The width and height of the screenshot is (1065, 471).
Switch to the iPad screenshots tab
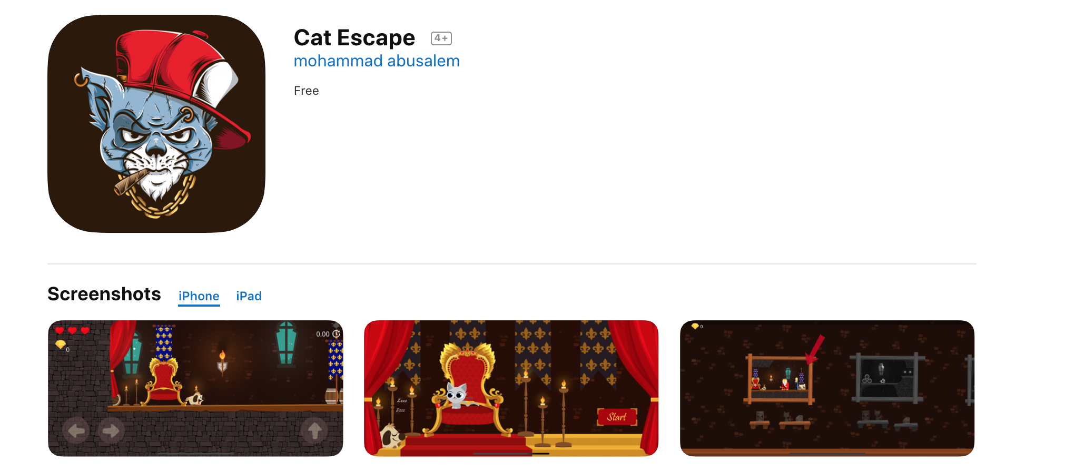pyautogui.click(x=249, y=296)
